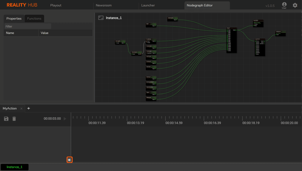Click the Name column header
The image size is (302, 171).
coord(21,33)
